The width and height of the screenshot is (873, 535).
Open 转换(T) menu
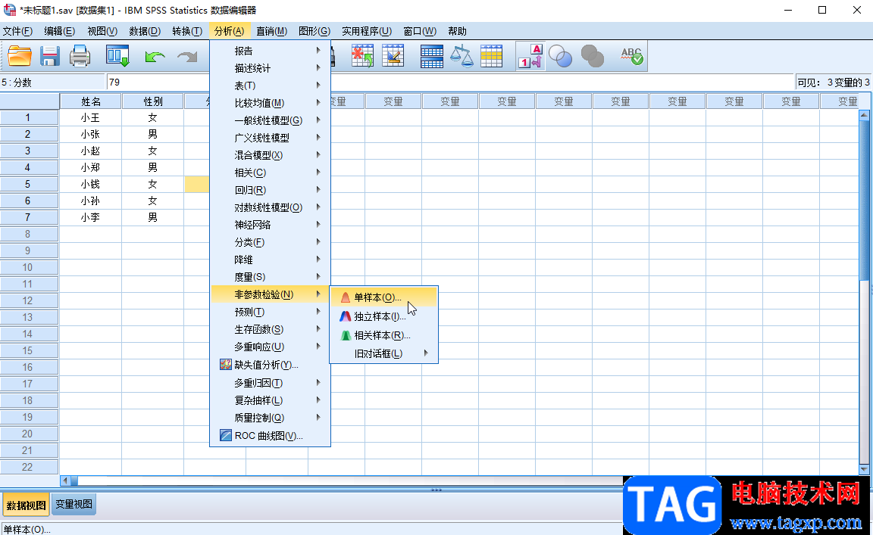(187, 31)
